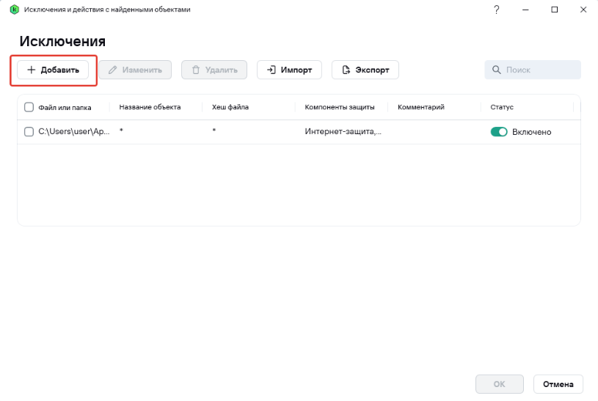Toggle the Включено status switch

click(499, 132)
